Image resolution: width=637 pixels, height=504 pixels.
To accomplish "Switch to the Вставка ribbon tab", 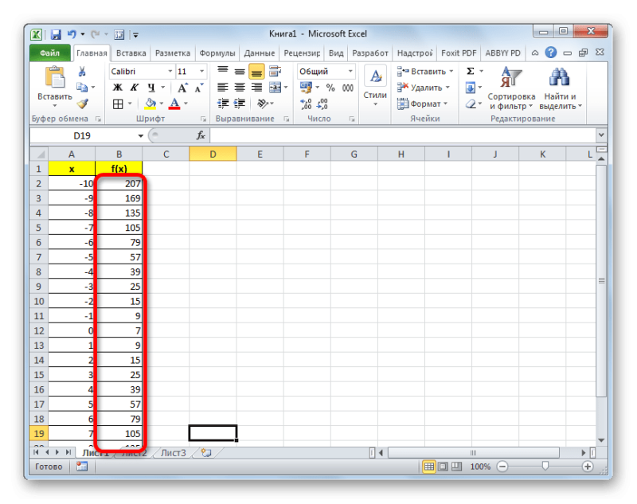I will tap(131, 53).
